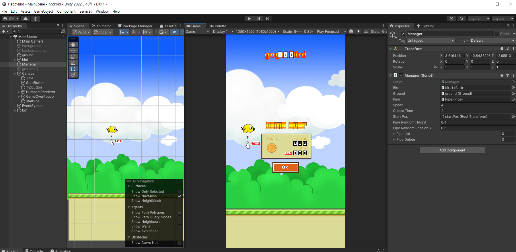Uncheck Show Path Polygons option
Image resolution: width=516 pixels, height=252 pixels.
180,213
